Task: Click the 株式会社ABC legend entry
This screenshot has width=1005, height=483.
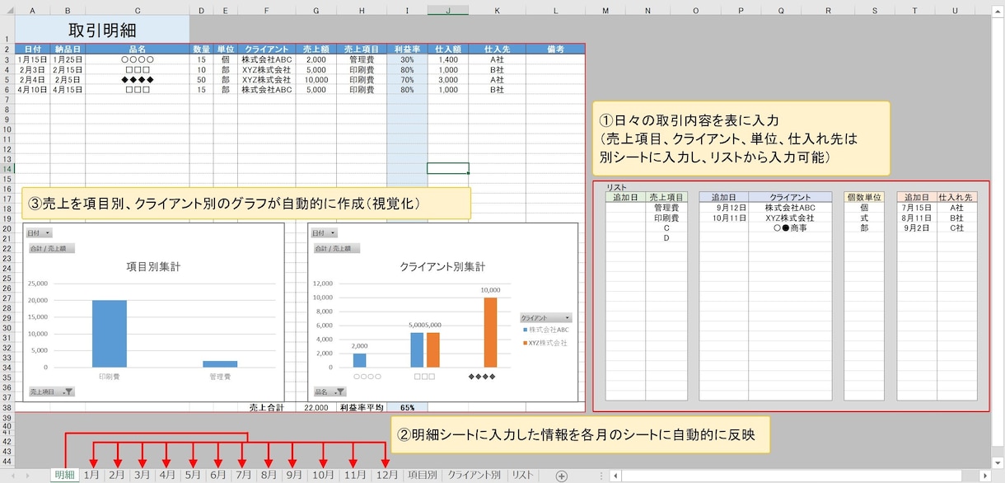Action: (545, 329)
